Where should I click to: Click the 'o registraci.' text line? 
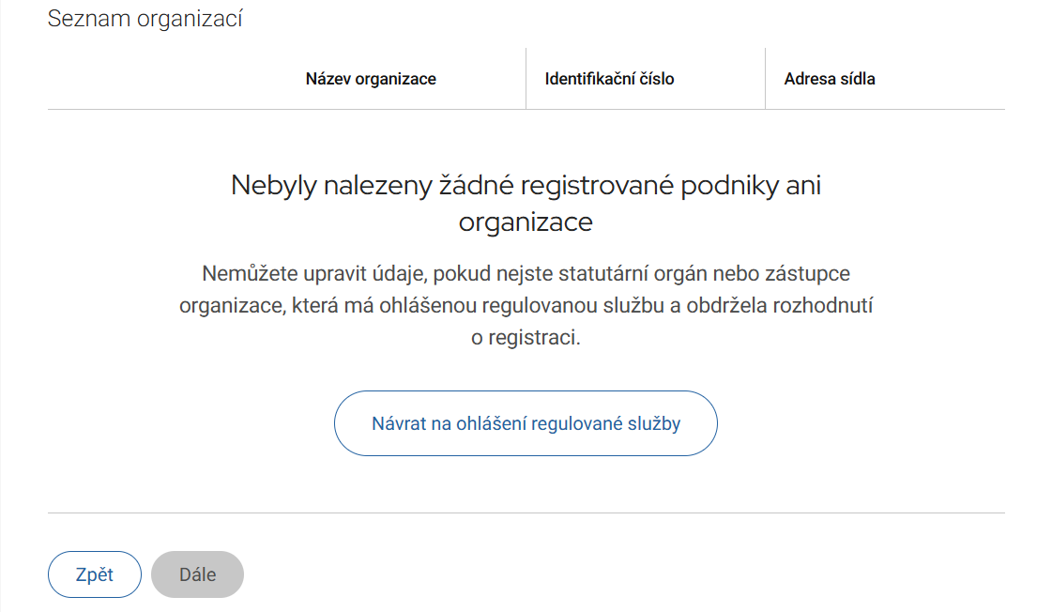526,338
